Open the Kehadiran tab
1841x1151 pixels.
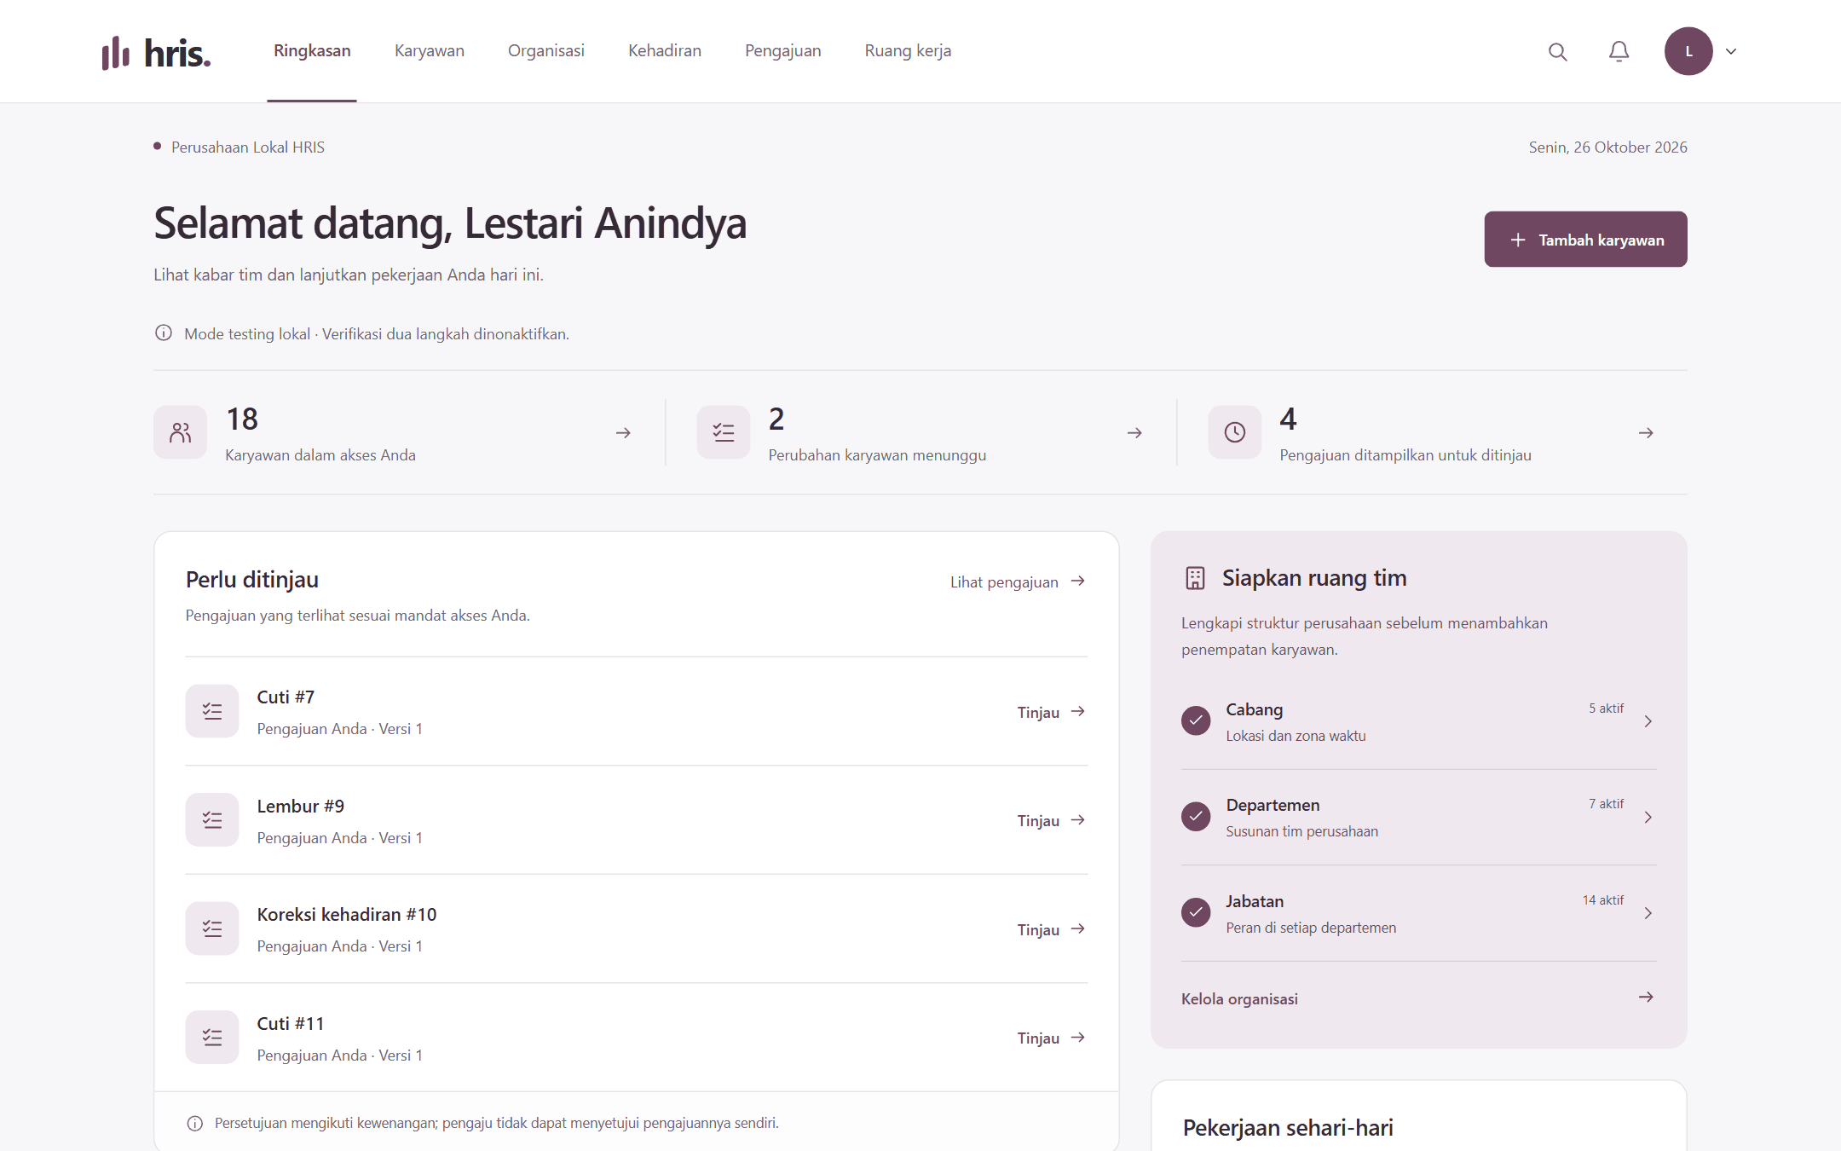pyautogui.click(x=665, y=50)
